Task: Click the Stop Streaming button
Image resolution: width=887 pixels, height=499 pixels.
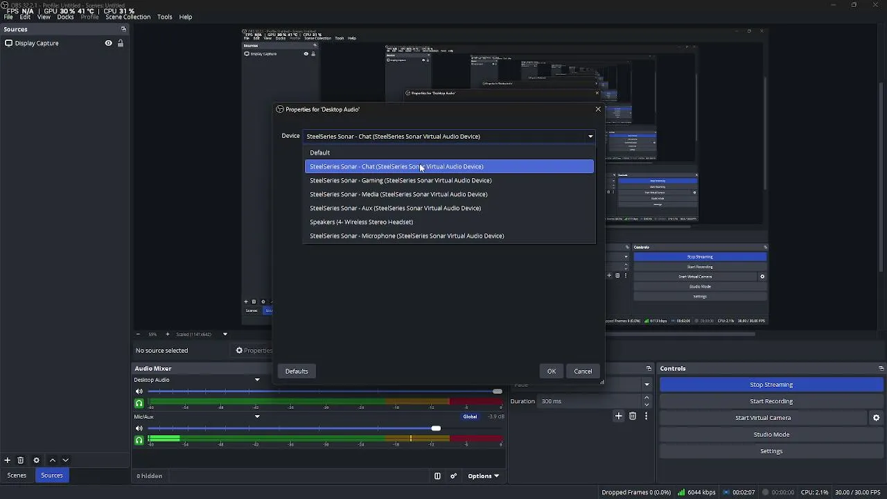Action: tap(771, 385)
